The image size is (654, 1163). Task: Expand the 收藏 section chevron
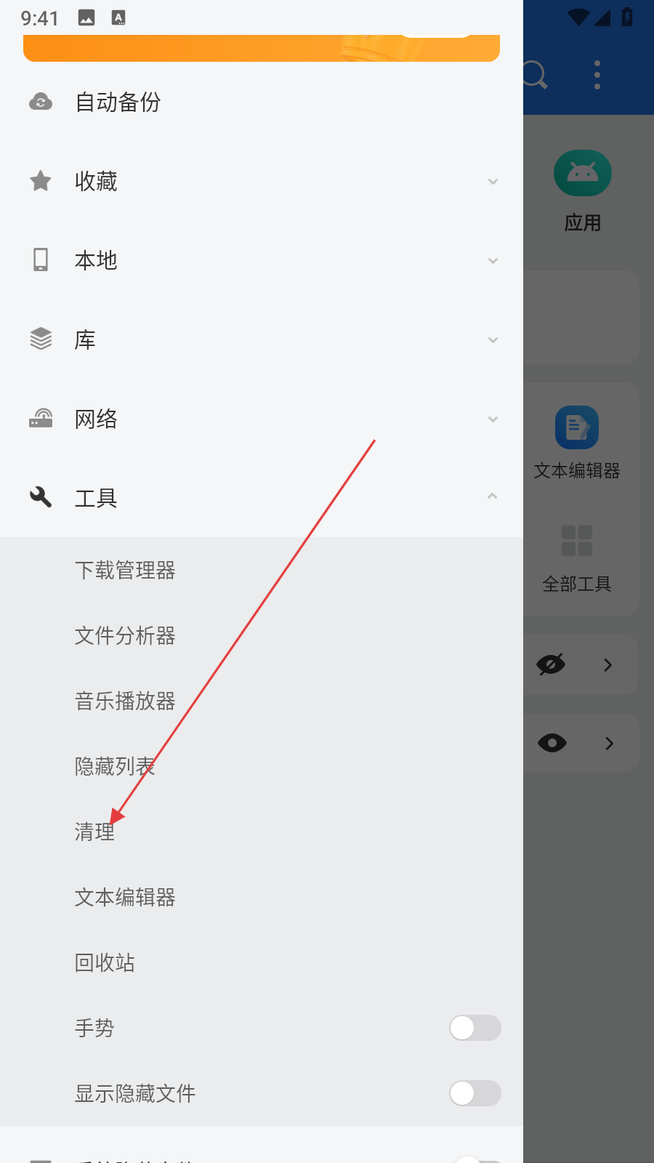[493, 182]
